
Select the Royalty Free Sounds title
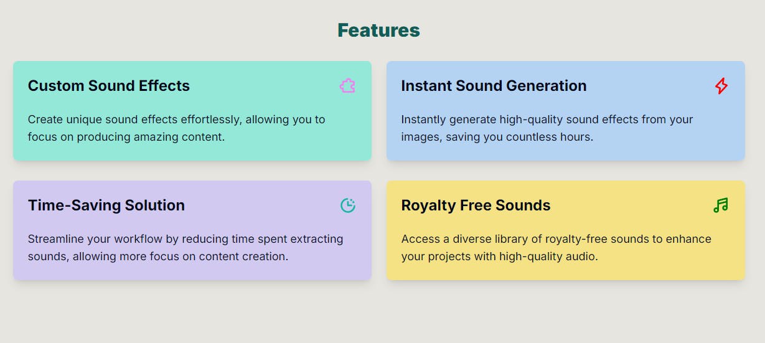[x=476, y=205]
